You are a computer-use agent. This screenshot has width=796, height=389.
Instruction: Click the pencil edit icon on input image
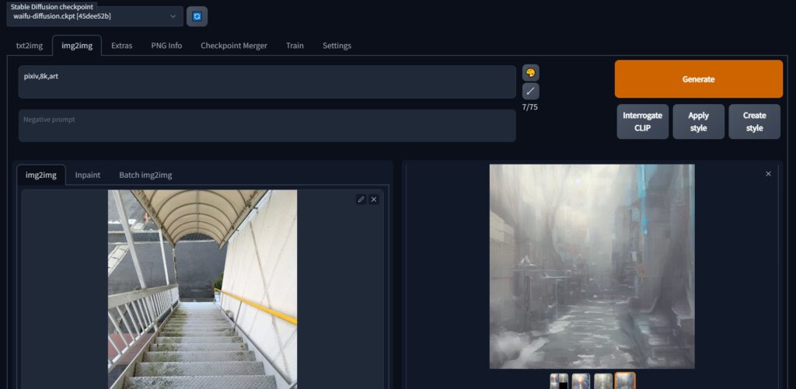361,200
